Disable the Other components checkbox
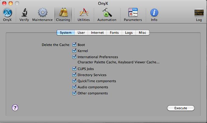The width and height of the screenshot is (207, 123). click(74, 93)
